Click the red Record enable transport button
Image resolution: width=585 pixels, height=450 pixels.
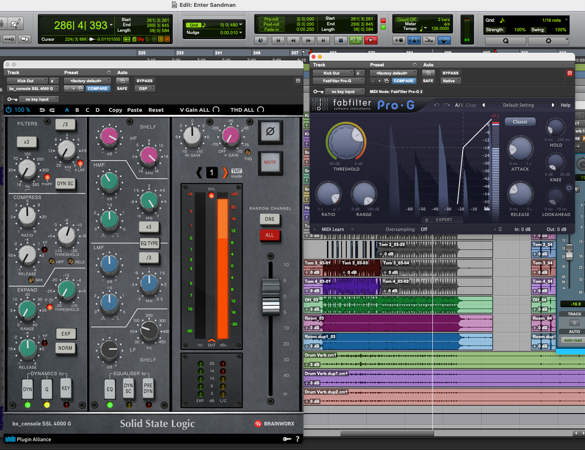pyautogui.click(x=370, y=40)
